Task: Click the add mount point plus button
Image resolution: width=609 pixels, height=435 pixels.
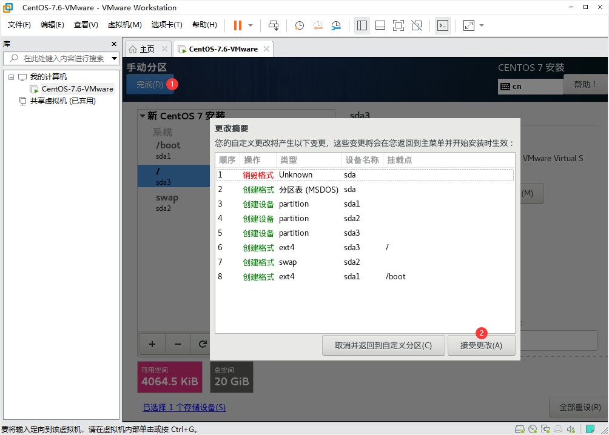Action: 152,344
